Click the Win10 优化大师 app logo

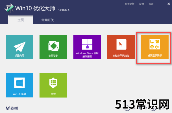9,8
